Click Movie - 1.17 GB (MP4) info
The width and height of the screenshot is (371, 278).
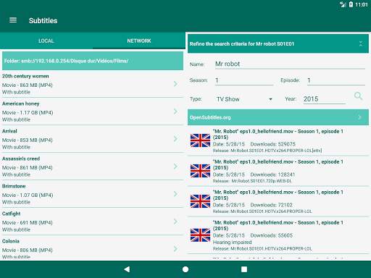[x=28, y=112]
